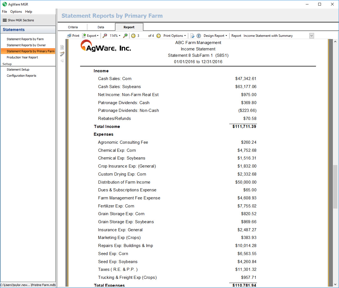
Task: Go to next page using right arrow
Action: [x=159, y=36]
